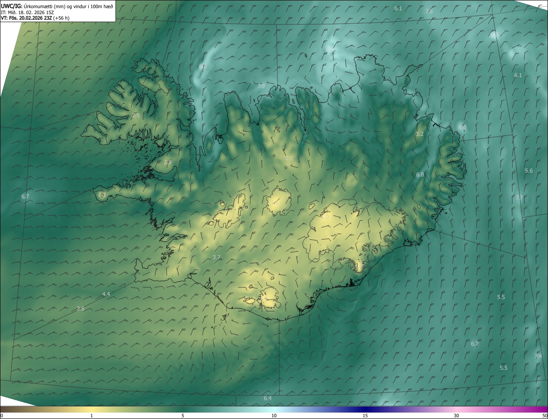Click the 7.4 value label on the map
The height and width of the screenshot is (419, 548).
pos(538,356)
